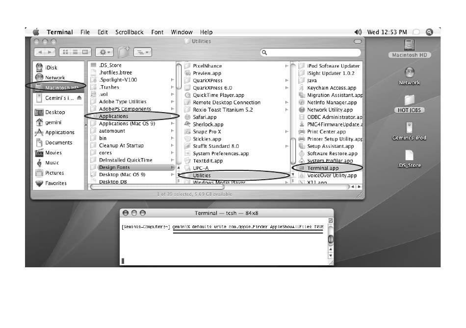Viewport: 466px width, 328px height.
Task: Click the clock in the menu bar
Action: pyautogui.click(x=387, y=32)
